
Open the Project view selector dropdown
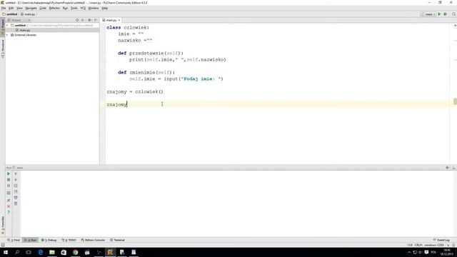19,20
